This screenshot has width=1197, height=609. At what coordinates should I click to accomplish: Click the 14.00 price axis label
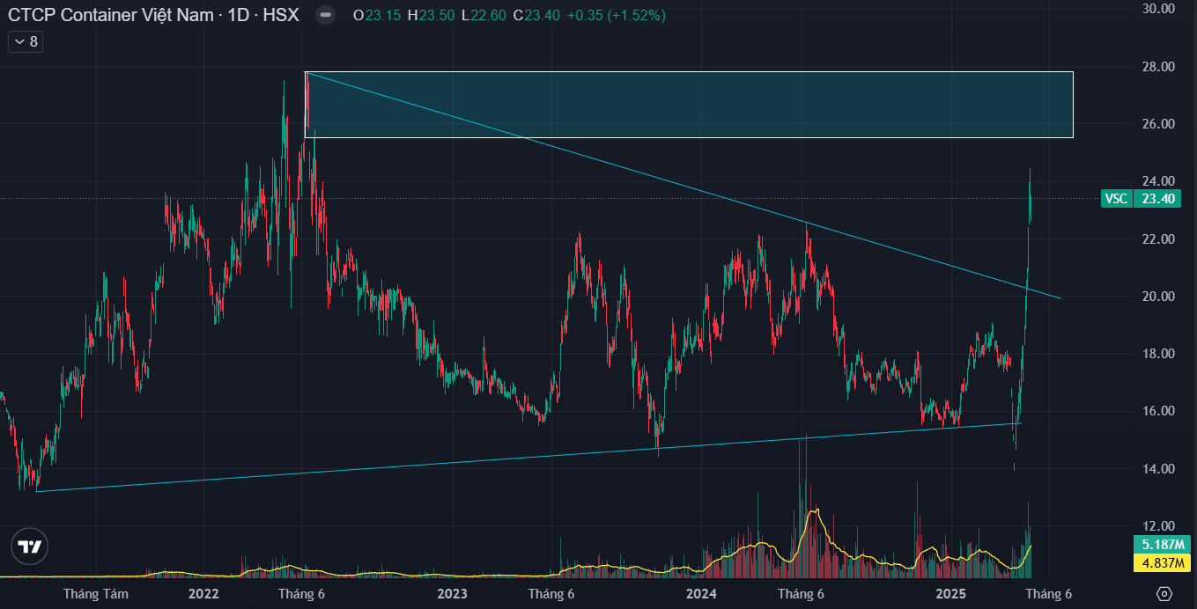[x=1158, y=469]
